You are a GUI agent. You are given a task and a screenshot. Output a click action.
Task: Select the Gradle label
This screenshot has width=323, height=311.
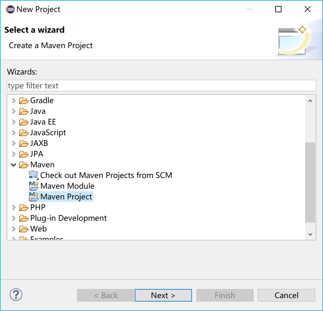pos(42,101)
